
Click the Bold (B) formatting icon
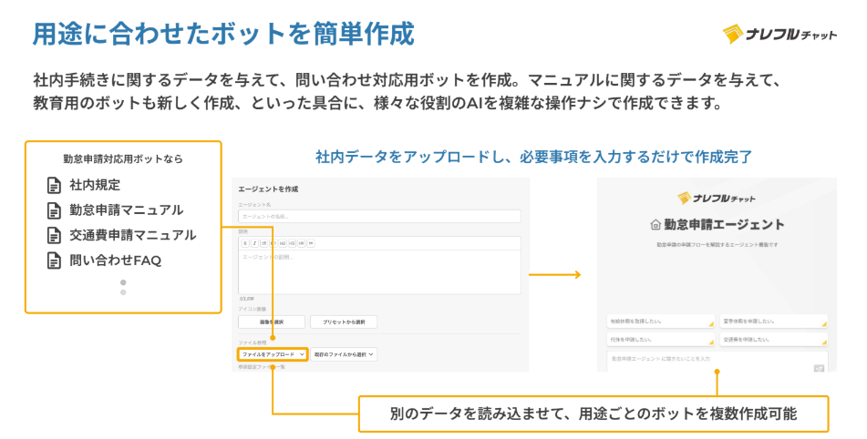[x=245, y=243]
